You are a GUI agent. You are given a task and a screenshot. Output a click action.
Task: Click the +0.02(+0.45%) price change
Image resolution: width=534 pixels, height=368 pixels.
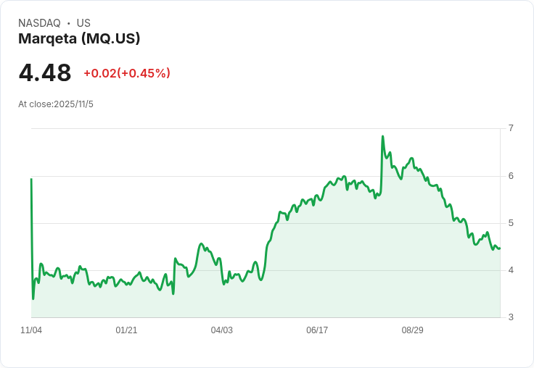pyautogui.click(x=127, y=73)
